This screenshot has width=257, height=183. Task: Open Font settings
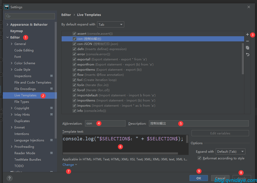[17, 57]
